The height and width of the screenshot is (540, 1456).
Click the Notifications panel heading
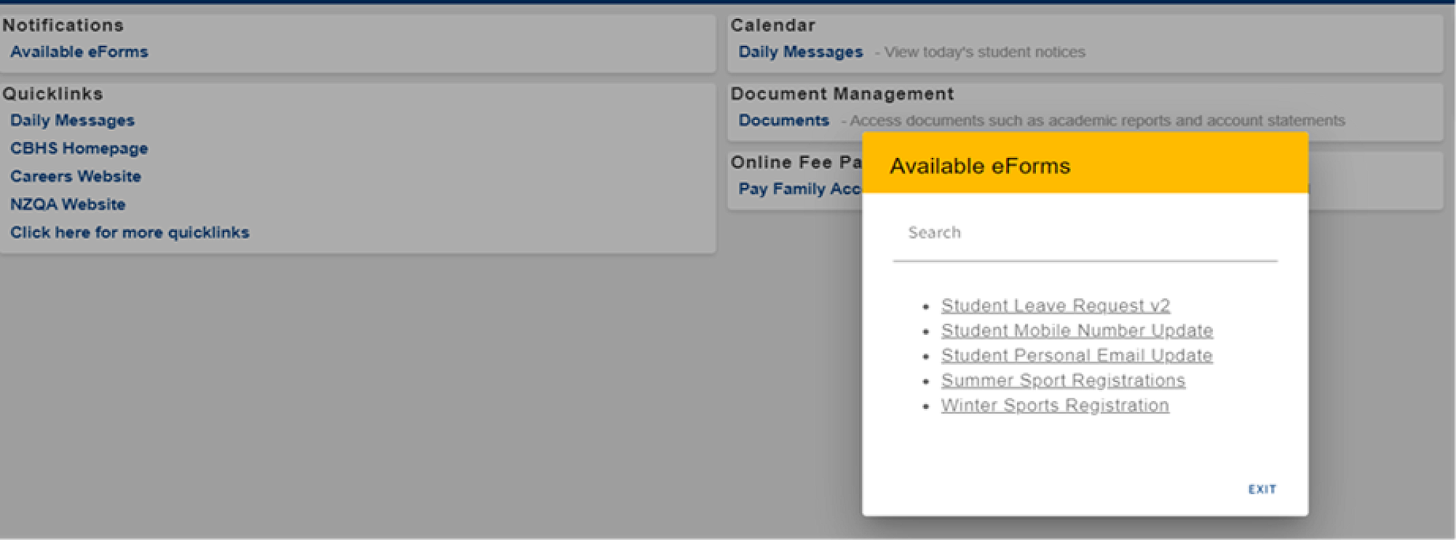coord(63,25)
